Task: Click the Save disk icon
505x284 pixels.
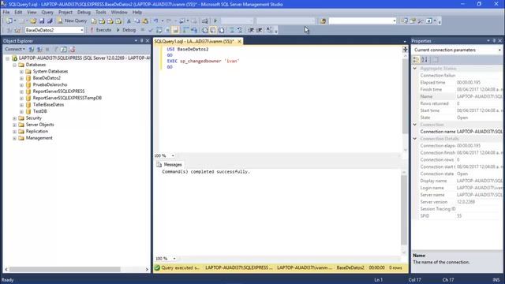Action: 42,21
